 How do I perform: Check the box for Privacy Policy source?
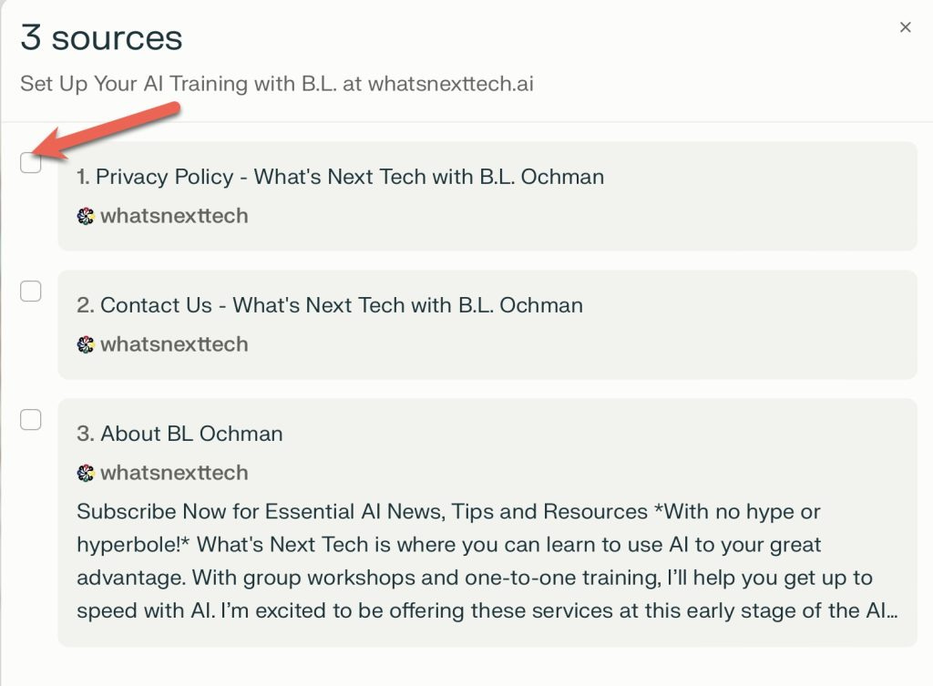(30, 162)
